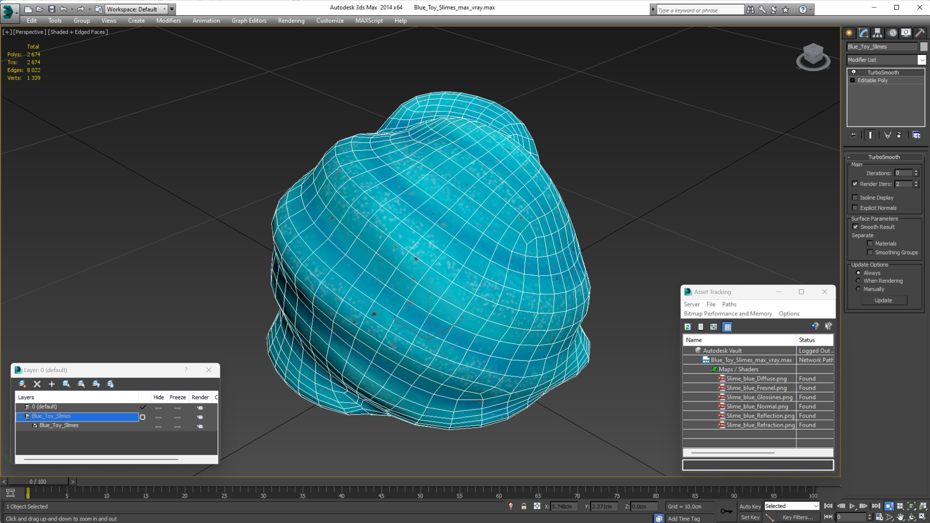930x523 pixels.
Task: Play the animation
Action: [x=852, y=506]
